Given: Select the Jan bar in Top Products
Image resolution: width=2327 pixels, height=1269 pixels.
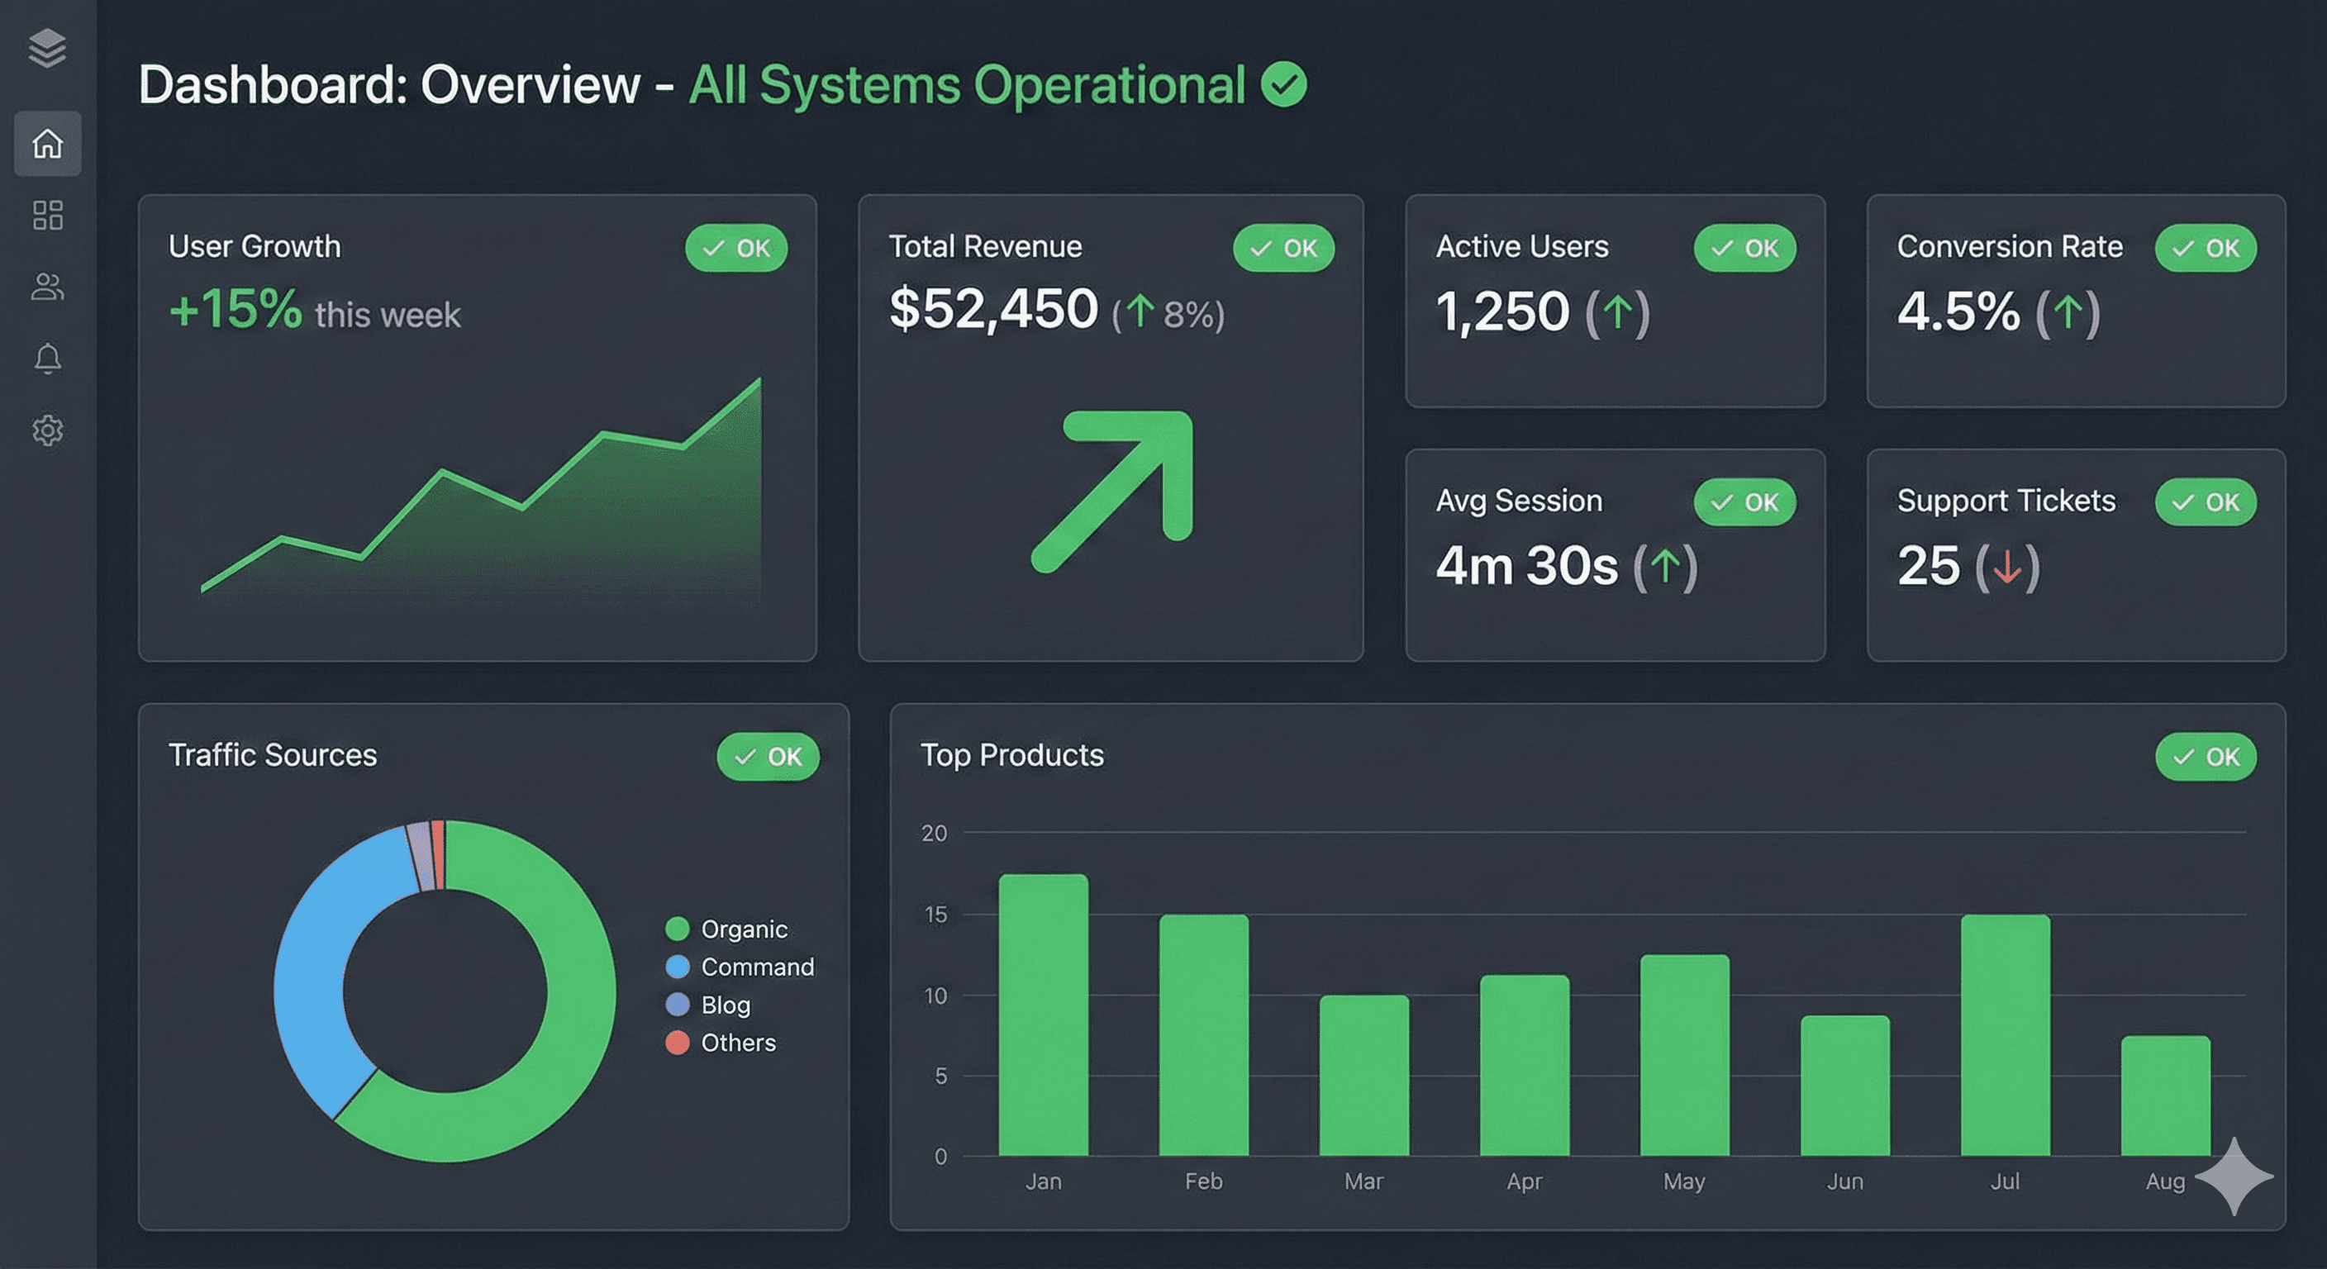Looking at the screenshot, I should coord(1044,1016).
